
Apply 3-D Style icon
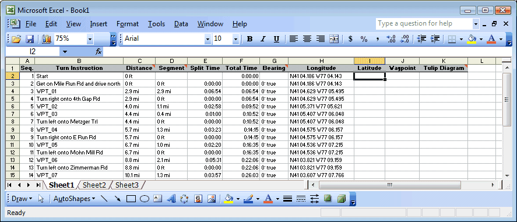tap(342, 199)
